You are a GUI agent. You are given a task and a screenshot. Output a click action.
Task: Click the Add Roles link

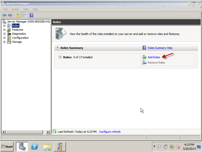(154, 57)
